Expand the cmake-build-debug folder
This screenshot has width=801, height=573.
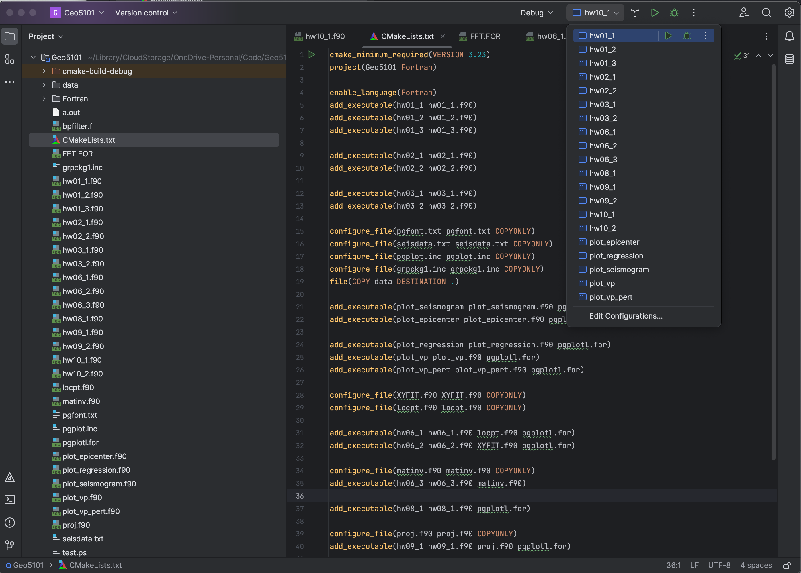pyautogui.click(x=44, y=71)
